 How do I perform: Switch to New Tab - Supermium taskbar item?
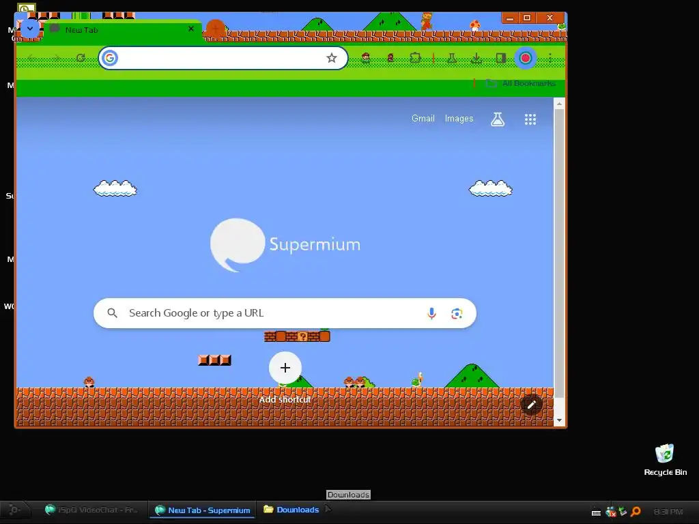pos(203,510)
